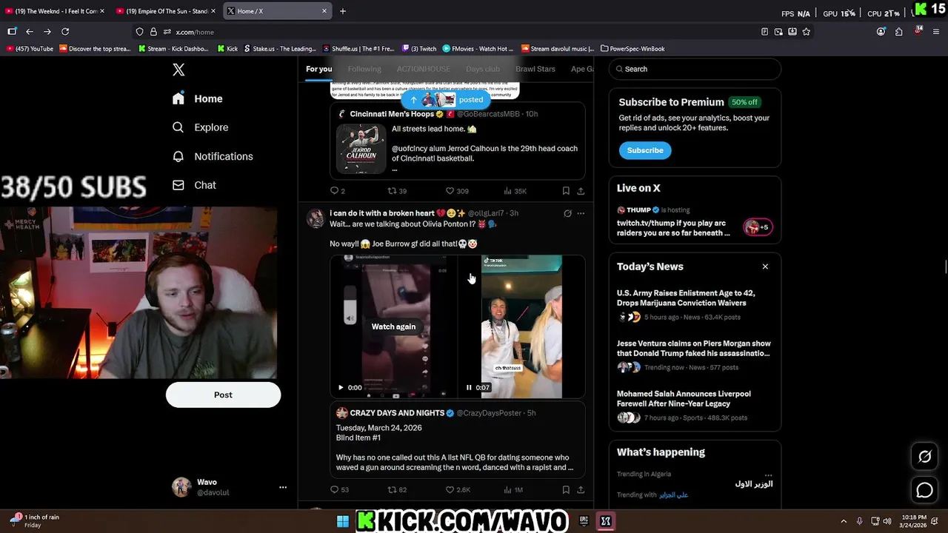The height and width of the screenshot is (533, 948).
Task: Bookmark this page with star icon
Action: tap(807, 32)
